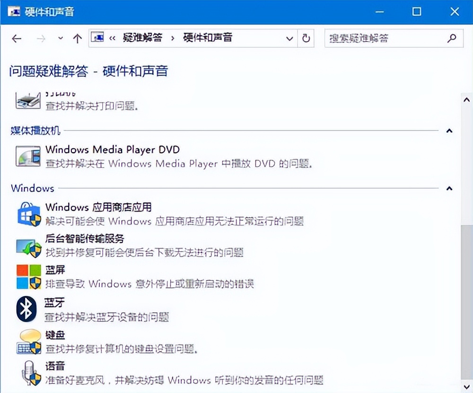Open Windows Media Player DVD troubleshooter
Image resolution: width=473 pixels, height=393 pixels.
tap(113, 150)
